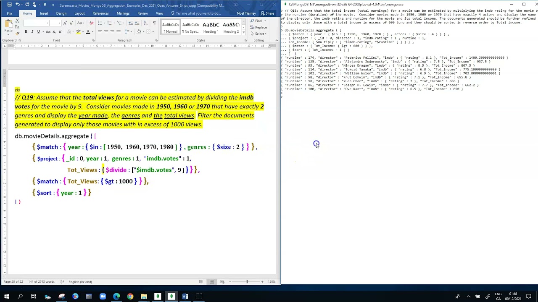Toggle strikethrough formatting
Screen dimensions: 538x302
pyautogui.click(x=47, y=32)
